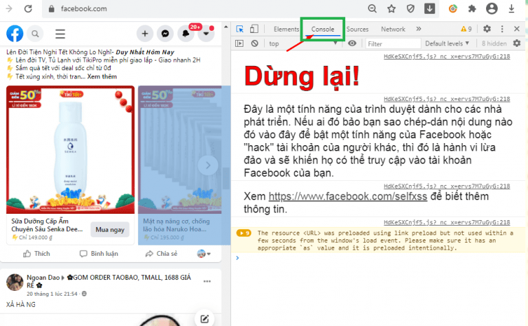Screen dimensions: 528x326
Task: Click the downloads arrow at toolbar end
Action: coord(511,9)
